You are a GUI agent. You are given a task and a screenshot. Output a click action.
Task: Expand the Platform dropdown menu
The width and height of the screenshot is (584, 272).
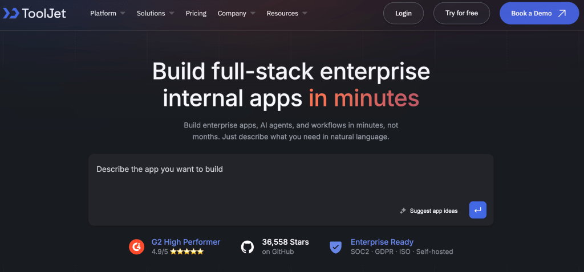click(x=107, y=13)
